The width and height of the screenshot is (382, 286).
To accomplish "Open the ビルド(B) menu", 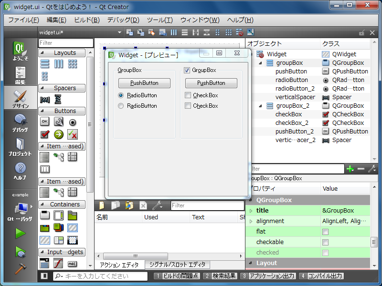I will pos(86,20).
